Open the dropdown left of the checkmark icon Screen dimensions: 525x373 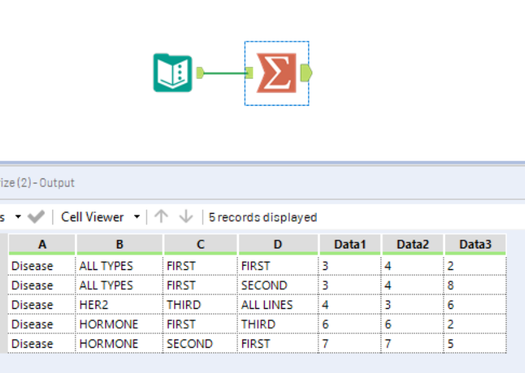click(x=18, y=217)
